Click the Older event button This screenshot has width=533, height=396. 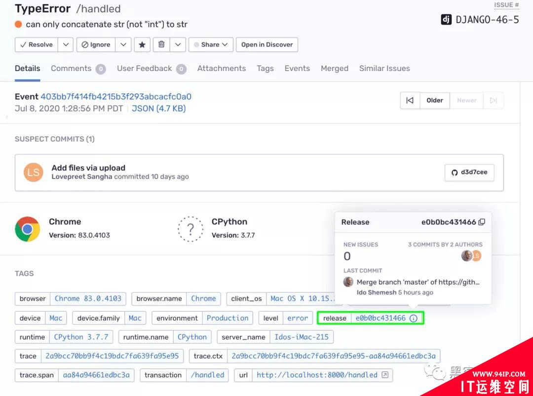[x=435, y=101]
